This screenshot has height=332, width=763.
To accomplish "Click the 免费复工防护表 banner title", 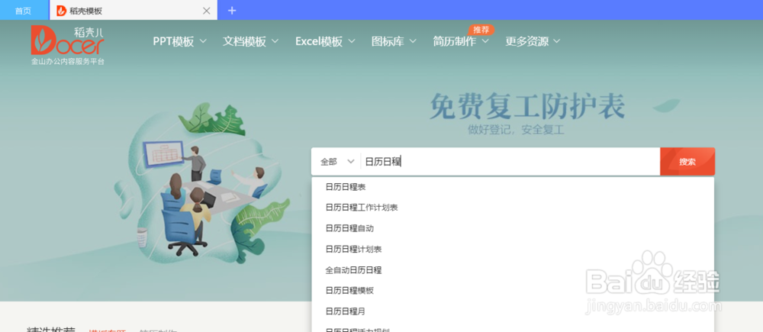I will click(527, 107).
